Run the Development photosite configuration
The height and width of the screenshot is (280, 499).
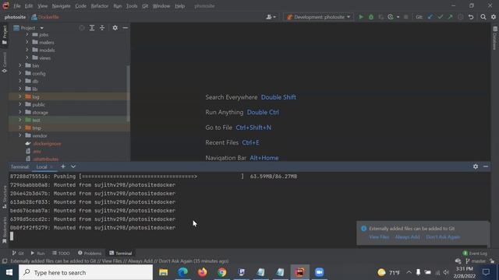click(x=361, y=17)
